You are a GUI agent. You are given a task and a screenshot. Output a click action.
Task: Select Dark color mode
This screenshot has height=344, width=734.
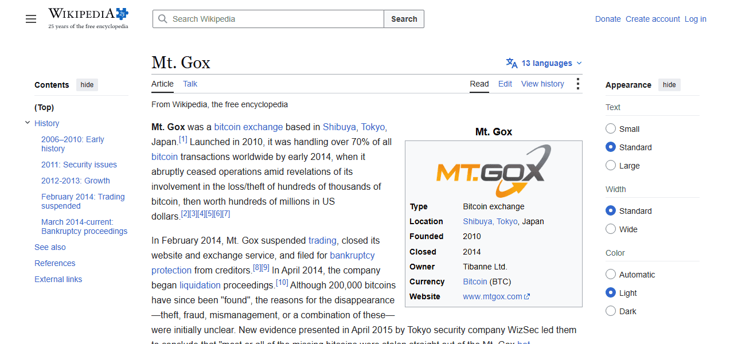pos(611,311)
